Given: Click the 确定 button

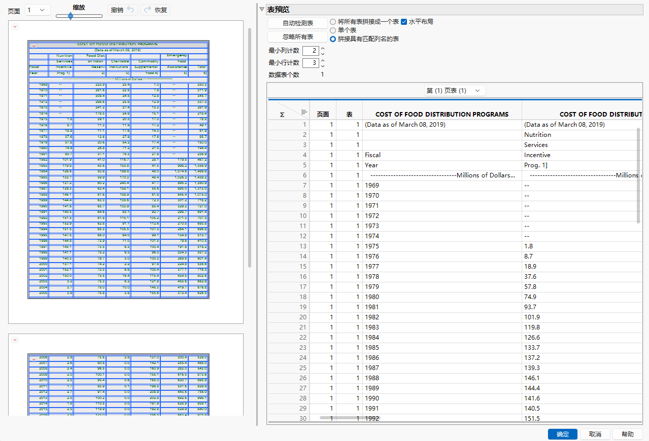Looking at the screenshot, I should (x=563, y=434).
